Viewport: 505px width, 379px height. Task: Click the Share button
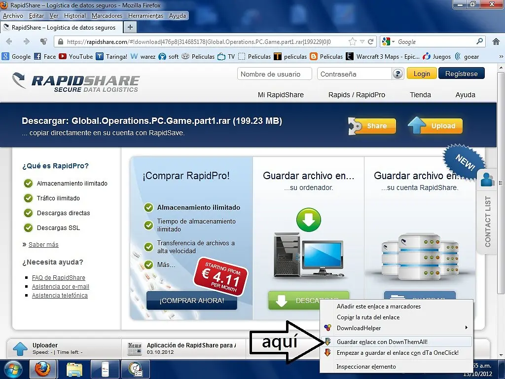point(372,126)
